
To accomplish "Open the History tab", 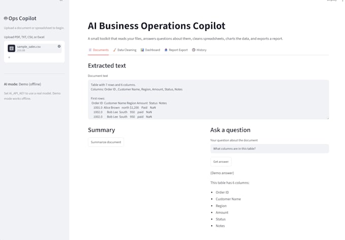I will 199,50.
